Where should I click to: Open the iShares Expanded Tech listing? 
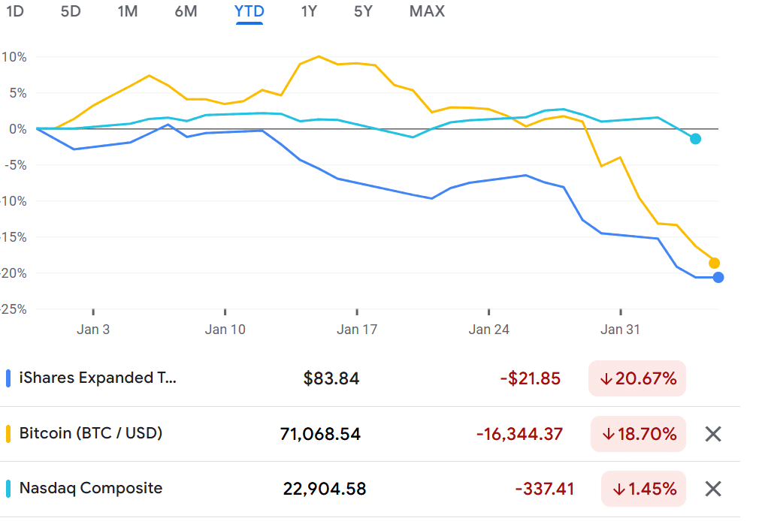98,378
